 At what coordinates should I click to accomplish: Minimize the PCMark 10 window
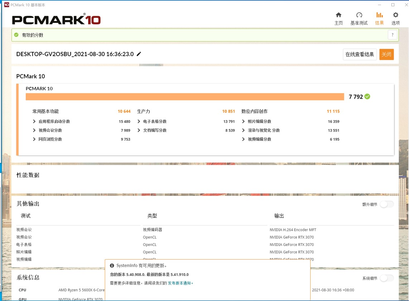click(380, 5)
